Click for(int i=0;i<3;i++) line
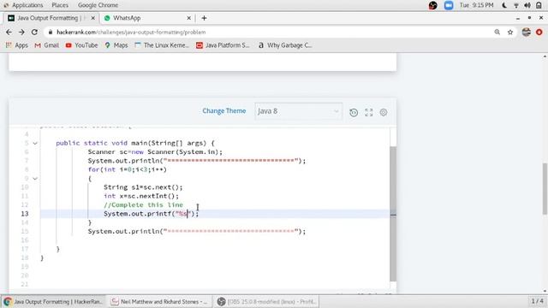The image size is (548, 308). (x=128, y=169)
